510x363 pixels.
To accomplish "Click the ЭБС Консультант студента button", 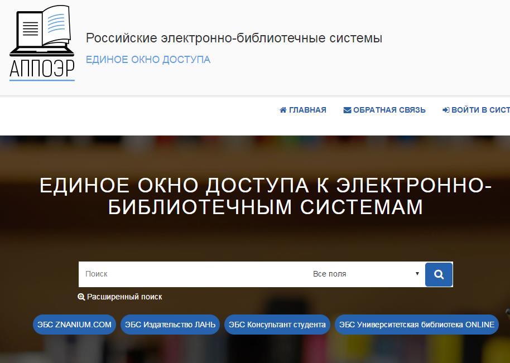I will [278, 325].
